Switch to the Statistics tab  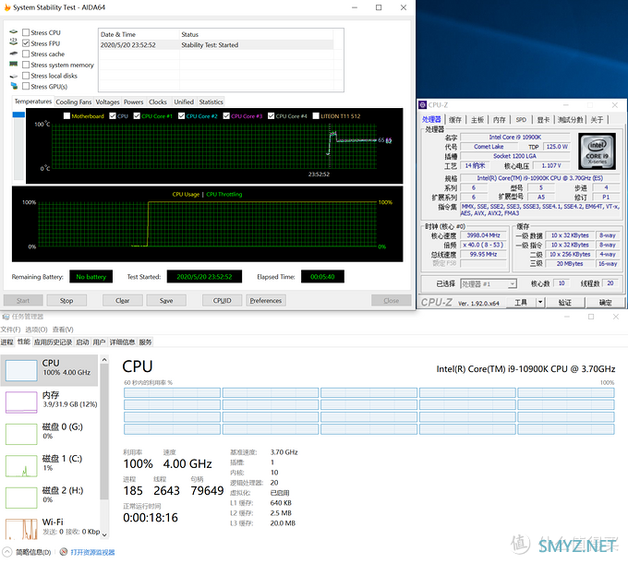pos(211,102)
